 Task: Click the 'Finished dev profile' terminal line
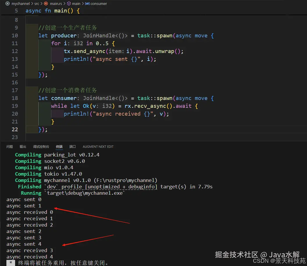pos(115,187)
